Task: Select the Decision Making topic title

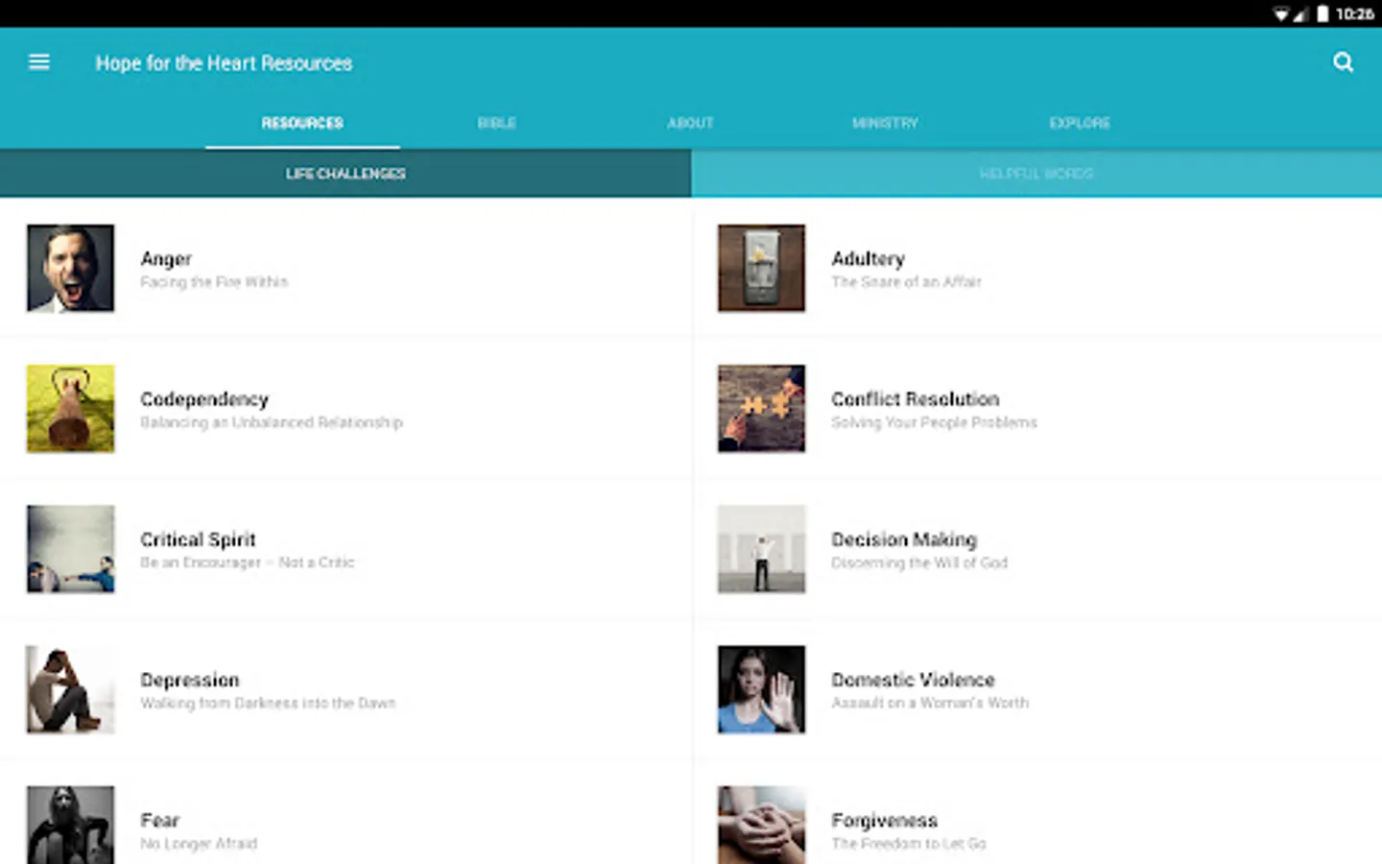Action: 904,540
